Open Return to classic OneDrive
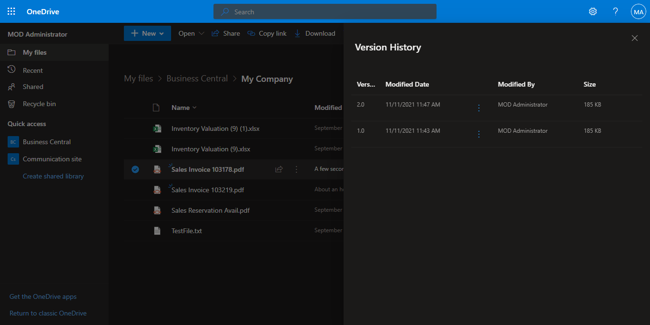650x325 pixels. coord(49,313)
